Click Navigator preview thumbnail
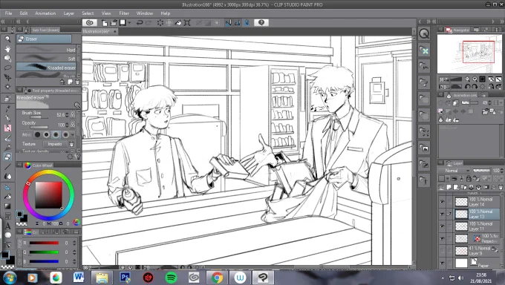This screenshot has height=285, width=505. 469,53
